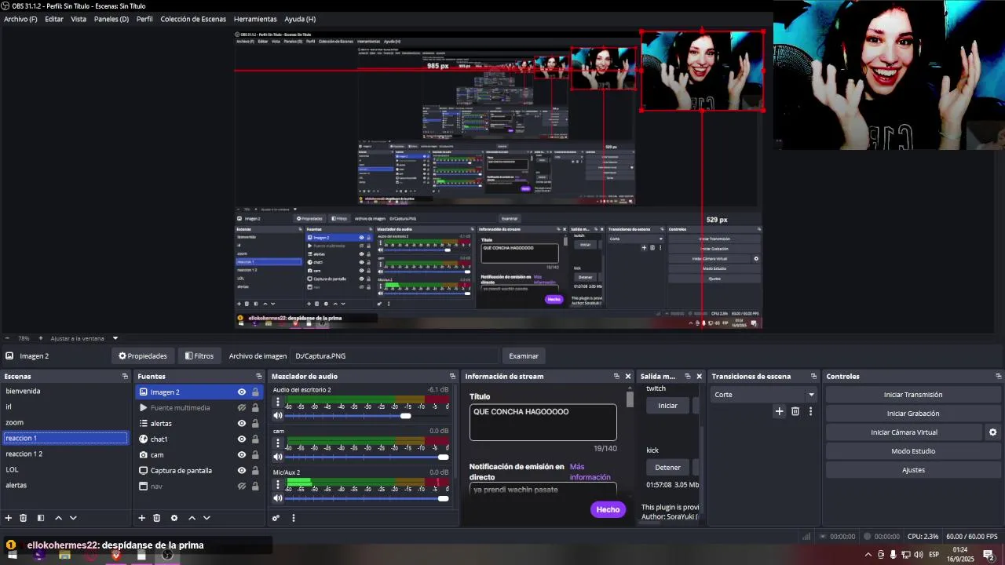The width and height of the screenshot is (1005, 565).
Task: Open the Corte transition dropdown
Action: (x=764, y=395)
